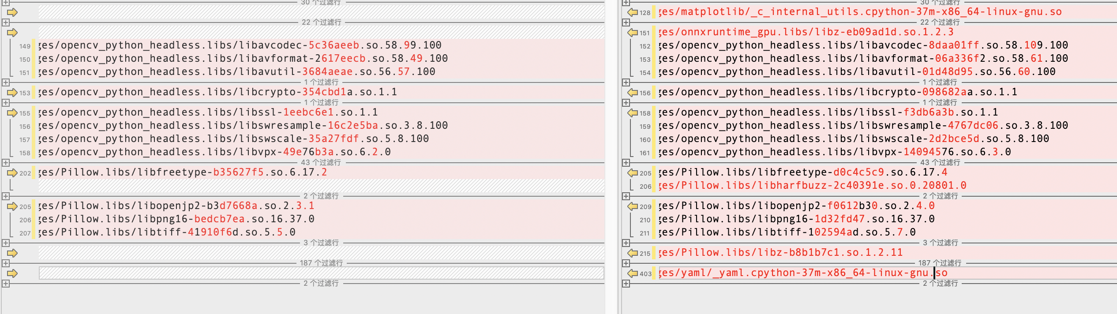Select right line libvpx-14094576.so.6.3.0
Screen dimensions: 1117x314
(x=887, y=152)
